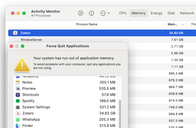Minimize the Activity Monitor window

18,13
